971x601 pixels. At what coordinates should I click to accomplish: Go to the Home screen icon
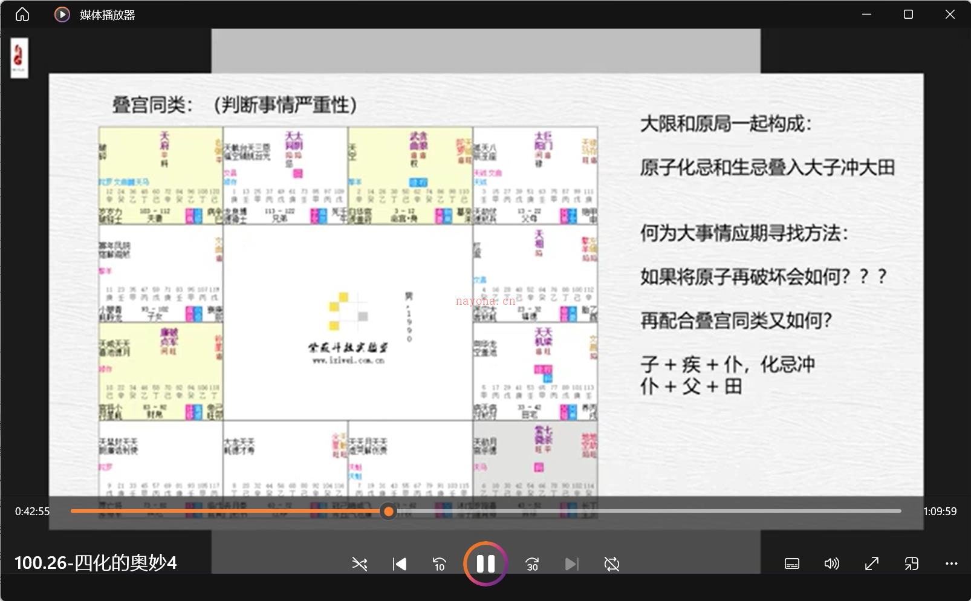coord(22,15)
